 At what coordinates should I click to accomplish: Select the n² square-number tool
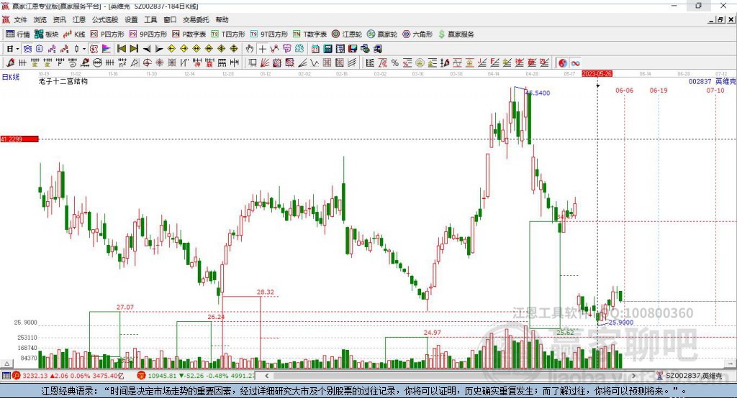pos(122,63)
